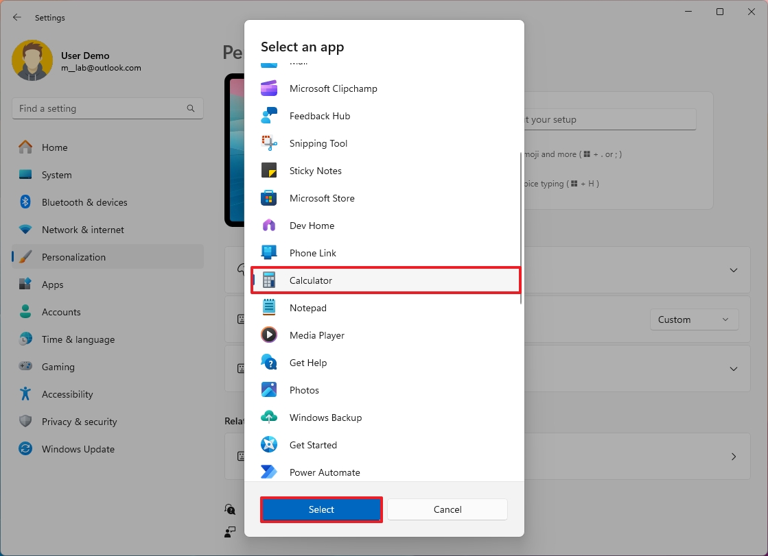Select the Microsoft Clipchamp app icon
768x556 pixels.
(x=269, y=88)
